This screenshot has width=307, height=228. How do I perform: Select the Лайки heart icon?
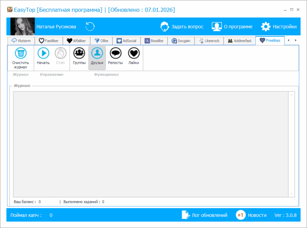click(134, 53)
